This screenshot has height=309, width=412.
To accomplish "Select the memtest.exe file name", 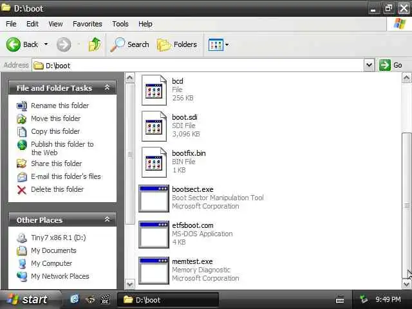I will pos(192,261).
